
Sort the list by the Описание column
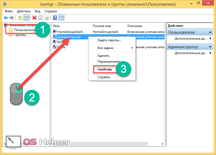[135, 26]
